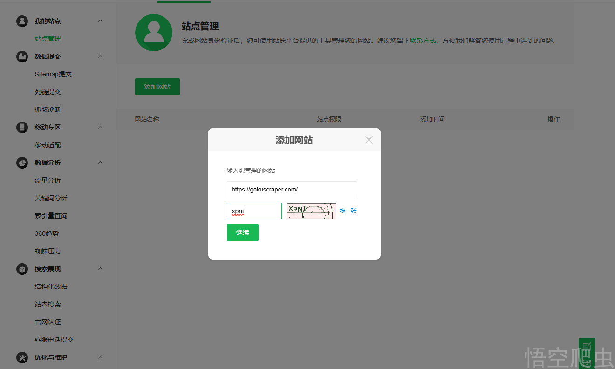Close the 添加网站 dialog

coord(369,140)
